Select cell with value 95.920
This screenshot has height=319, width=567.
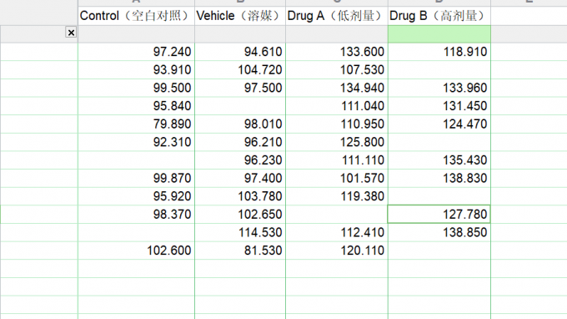136,196
